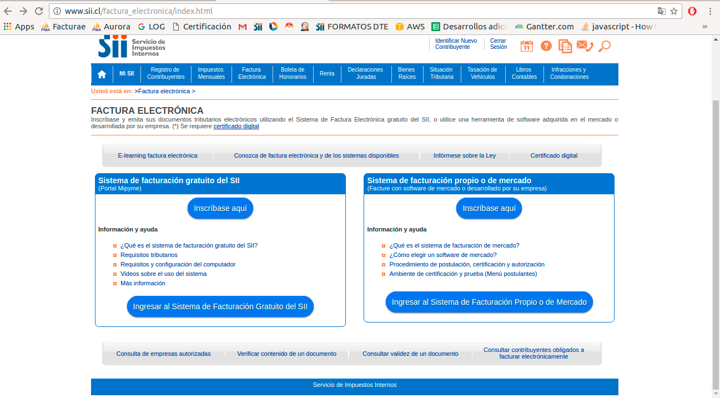Open the Chrome three-dot menu
The height and width of the screenshot is (398, 720).
click(710, 11)
